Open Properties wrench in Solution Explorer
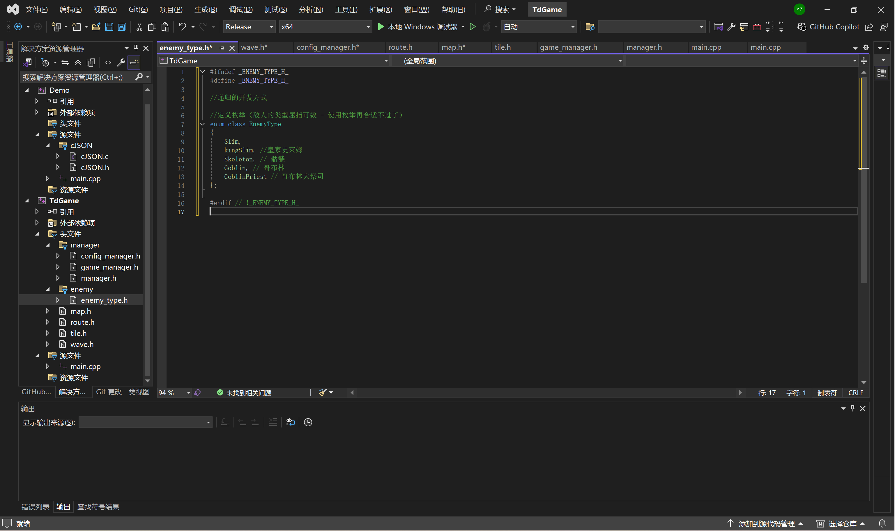Screen dimensions: 895x531 pyautogui.click(x=121, y=63)
